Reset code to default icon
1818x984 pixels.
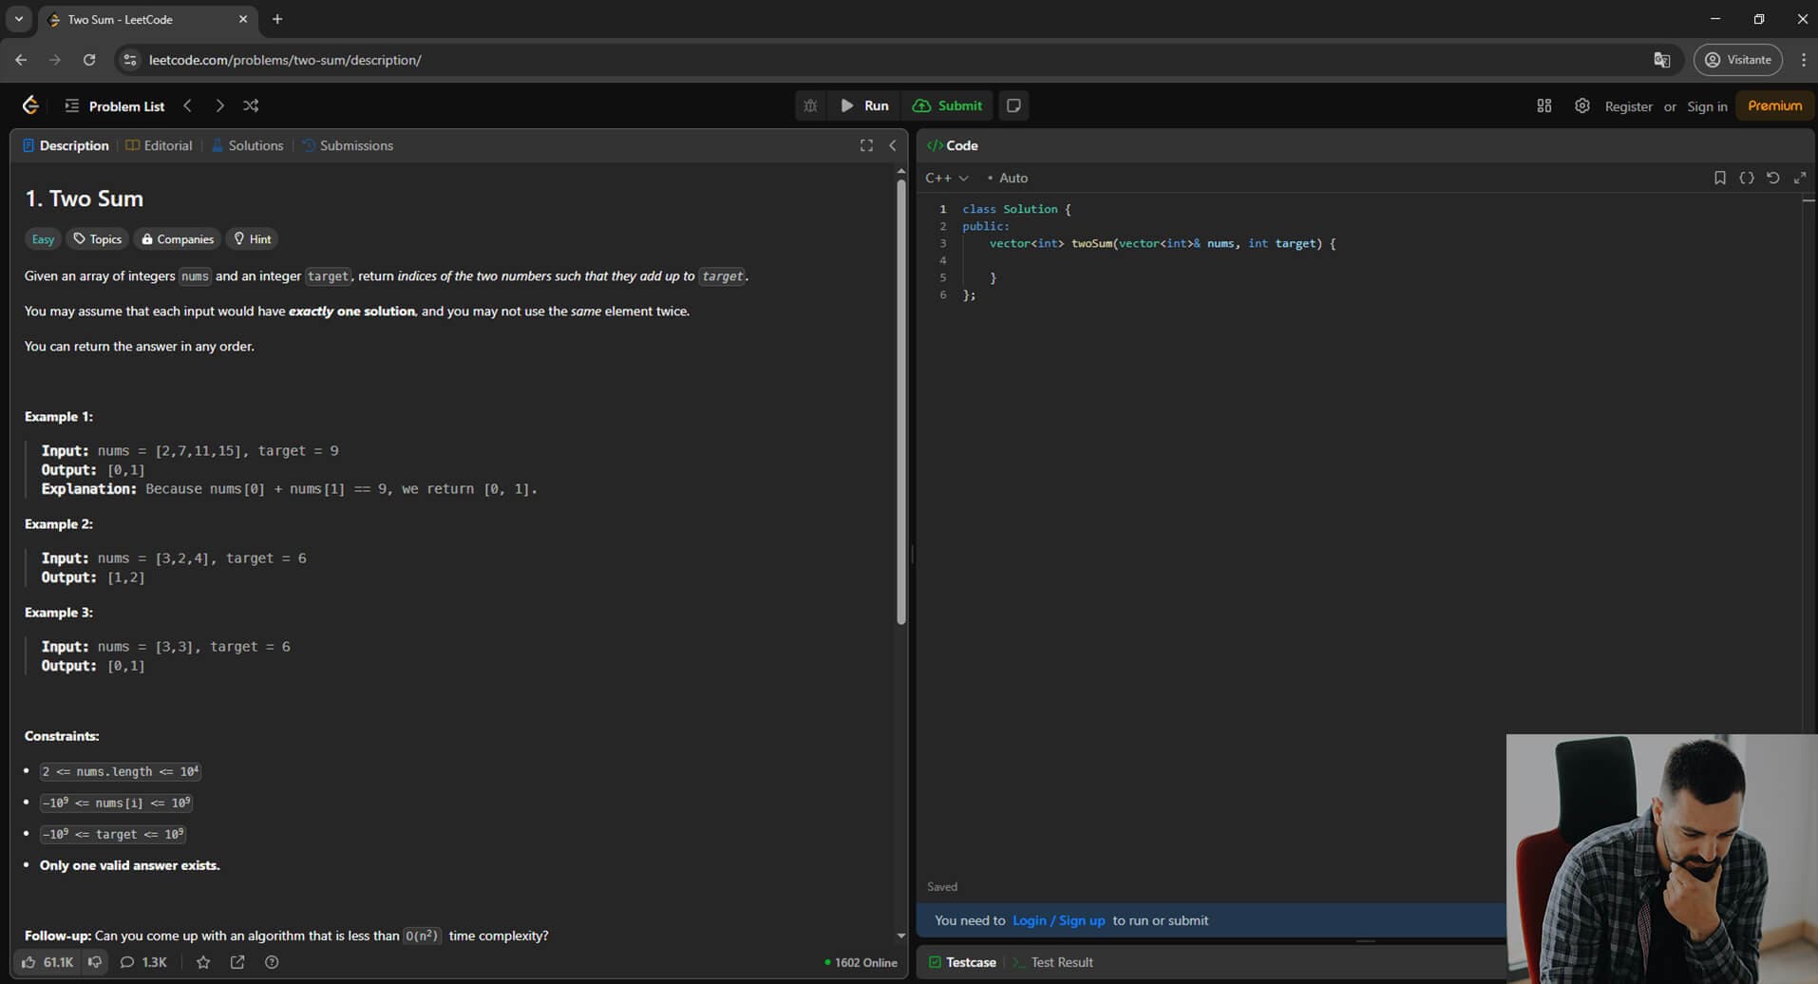click(1772, 178)
